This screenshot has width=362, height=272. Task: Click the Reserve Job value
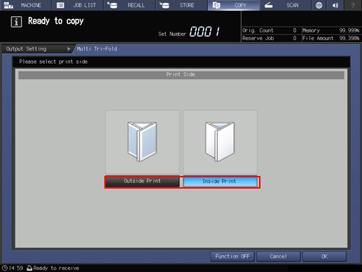(295, 38)
